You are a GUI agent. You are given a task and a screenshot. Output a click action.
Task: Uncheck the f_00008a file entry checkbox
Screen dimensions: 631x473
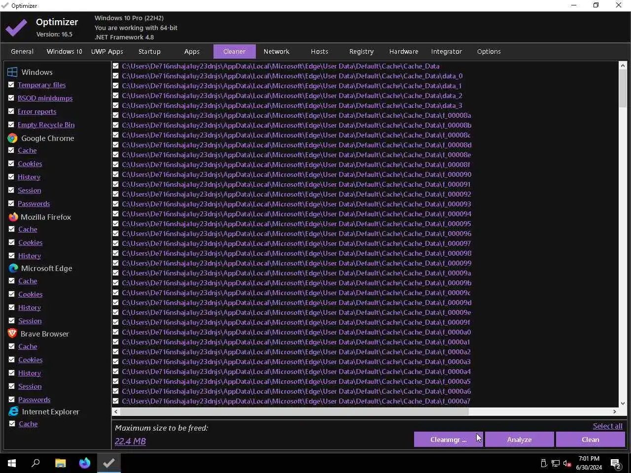coord(115,115)
